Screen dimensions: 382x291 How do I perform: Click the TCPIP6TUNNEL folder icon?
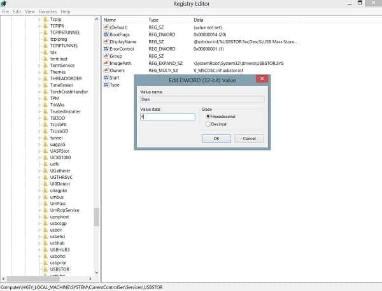pos(45,32)
